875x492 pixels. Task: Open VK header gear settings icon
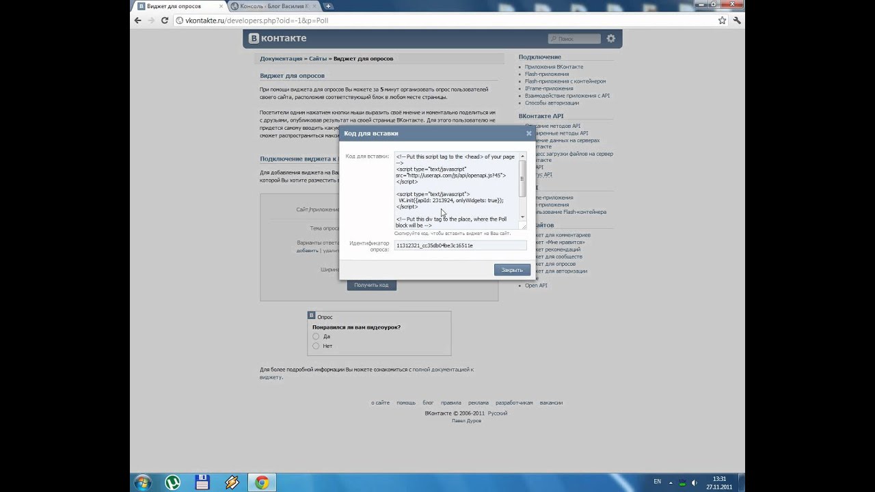pyautogui.click(x=610, y=38)
